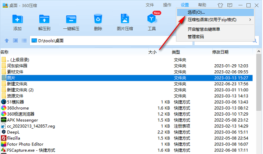Click the 360极速浏览器 icon
263x154 pixels.
click(4, 114)
